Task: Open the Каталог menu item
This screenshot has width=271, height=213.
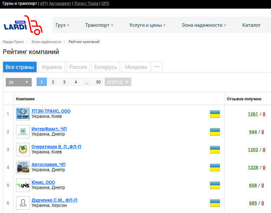Action: click(x=251, y=25)
